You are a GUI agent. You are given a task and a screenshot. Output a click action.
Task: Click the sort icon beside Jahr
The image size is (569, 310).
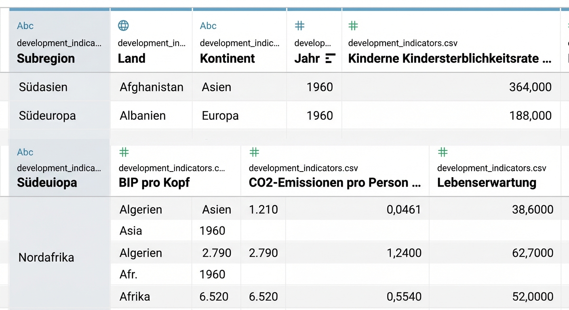330,59
